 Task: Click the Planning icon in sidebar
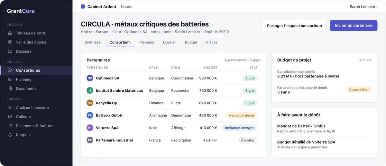point(10,79)
